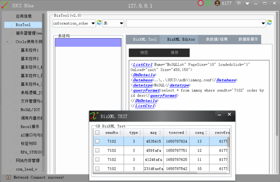Click the refresh icon beside the wide combo box
280x182 pixels.
coord(269,23)
